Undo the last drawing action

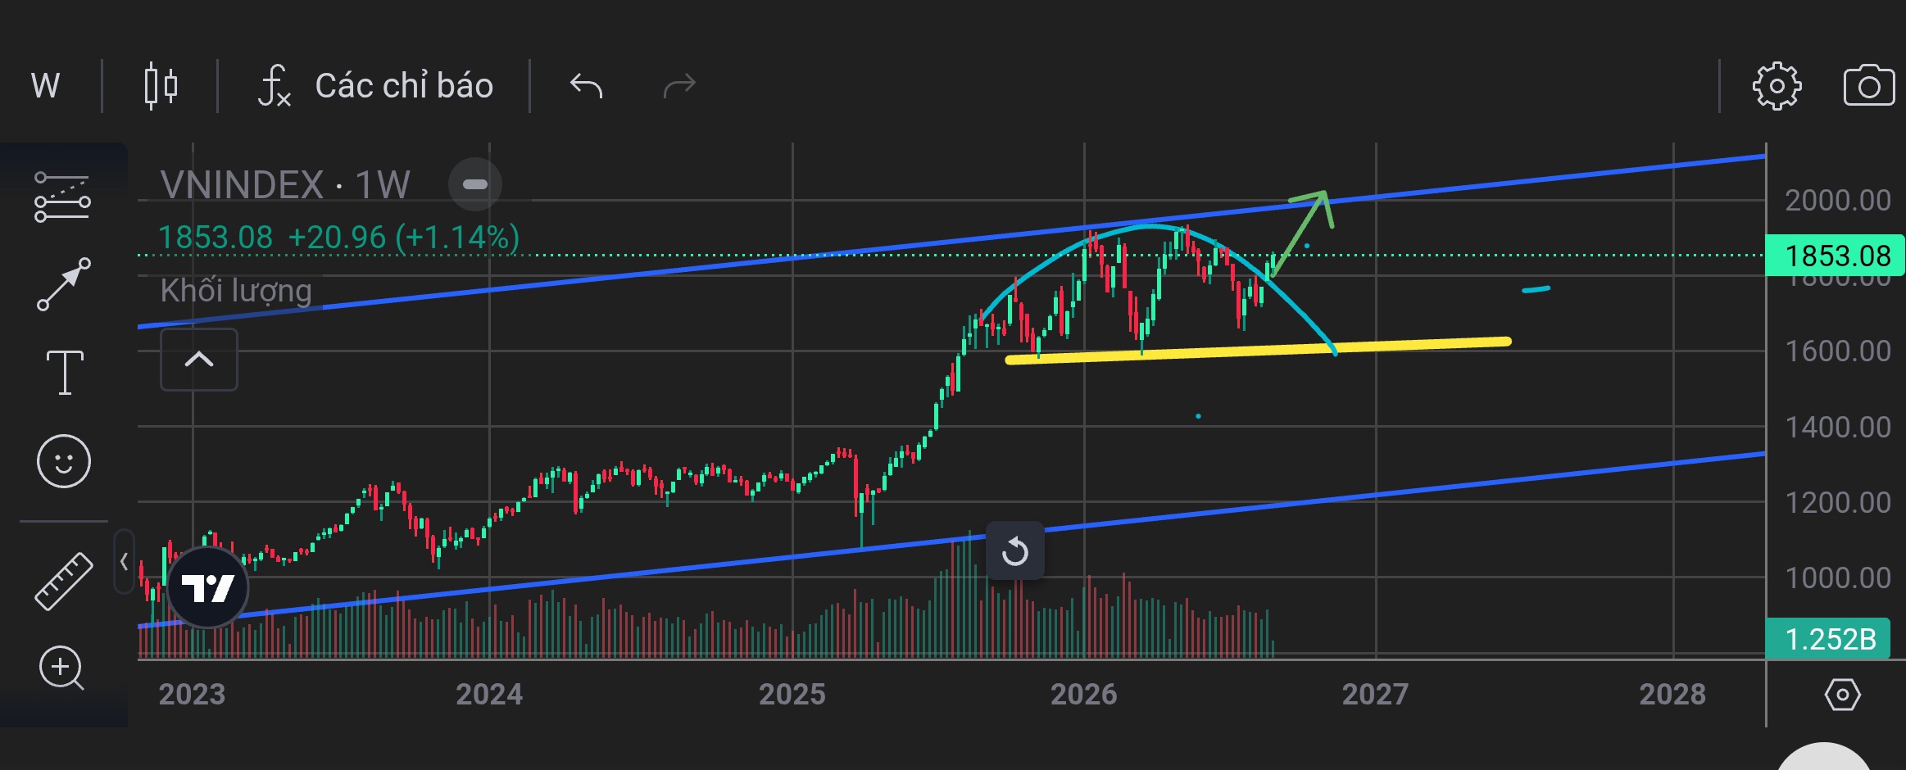[x=586, y=85]
